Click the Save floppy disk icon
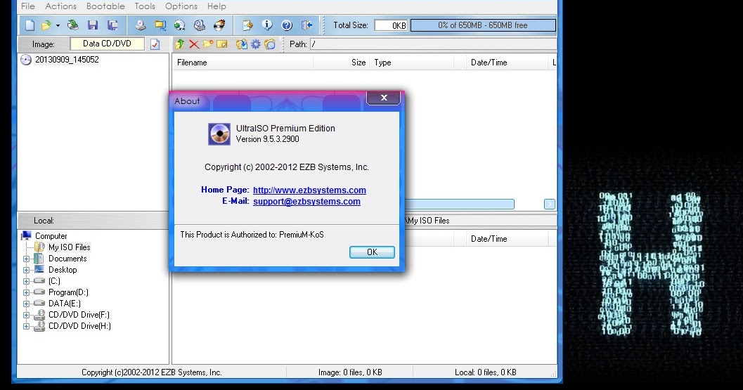Image resolution: width=743 pixels, height=390 pixels. (93, 25)
